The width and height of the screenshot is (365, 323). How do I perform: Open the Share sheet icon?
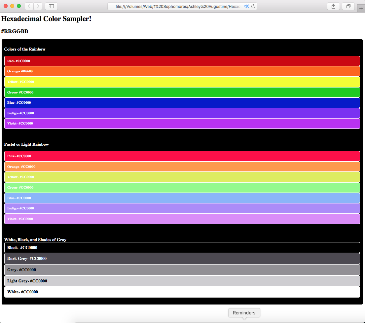pos(333,6)
